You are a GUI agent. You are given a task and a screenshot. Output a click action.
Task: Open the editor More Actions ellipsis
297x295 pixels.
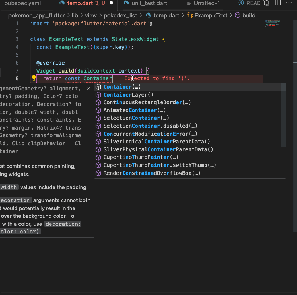coord(289,3)
